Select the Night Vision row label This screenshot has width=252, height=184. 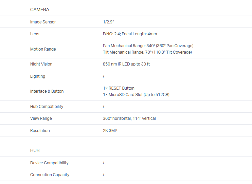pos(41,64)
